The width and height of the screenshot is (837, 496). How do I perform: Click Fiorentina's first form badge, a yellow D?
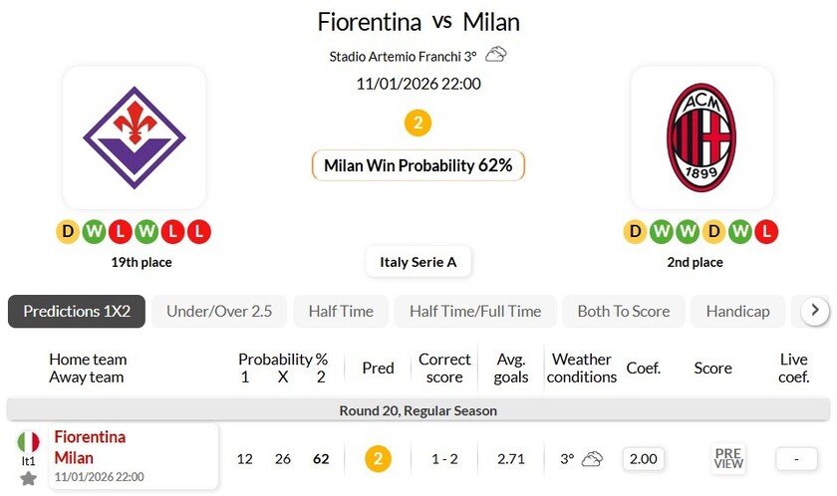coord(68,232)
